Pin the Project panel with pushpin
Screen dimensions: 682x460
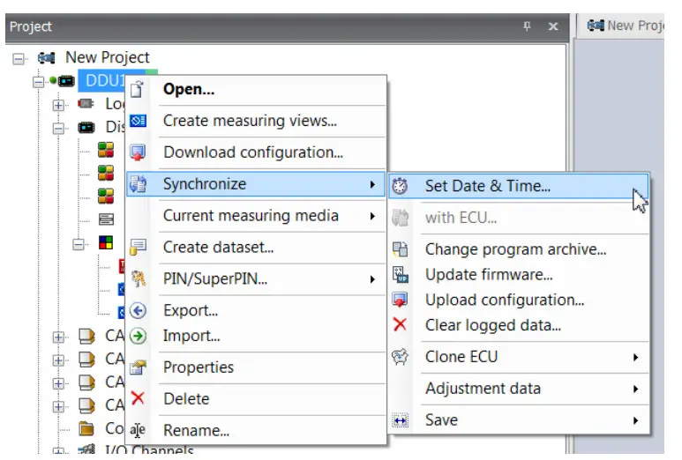click(x=527, y=26)
